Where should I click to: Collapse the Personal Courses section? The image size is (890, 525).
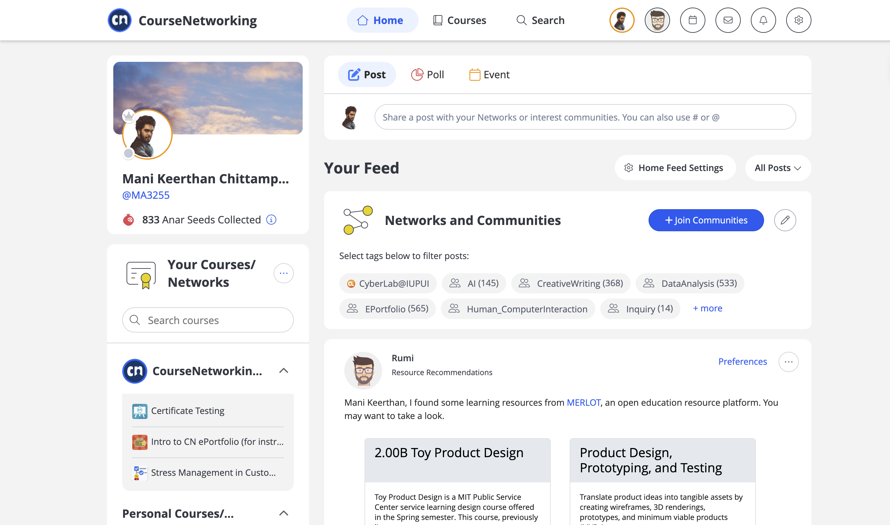pyautogui.click(x=284, y=513)
